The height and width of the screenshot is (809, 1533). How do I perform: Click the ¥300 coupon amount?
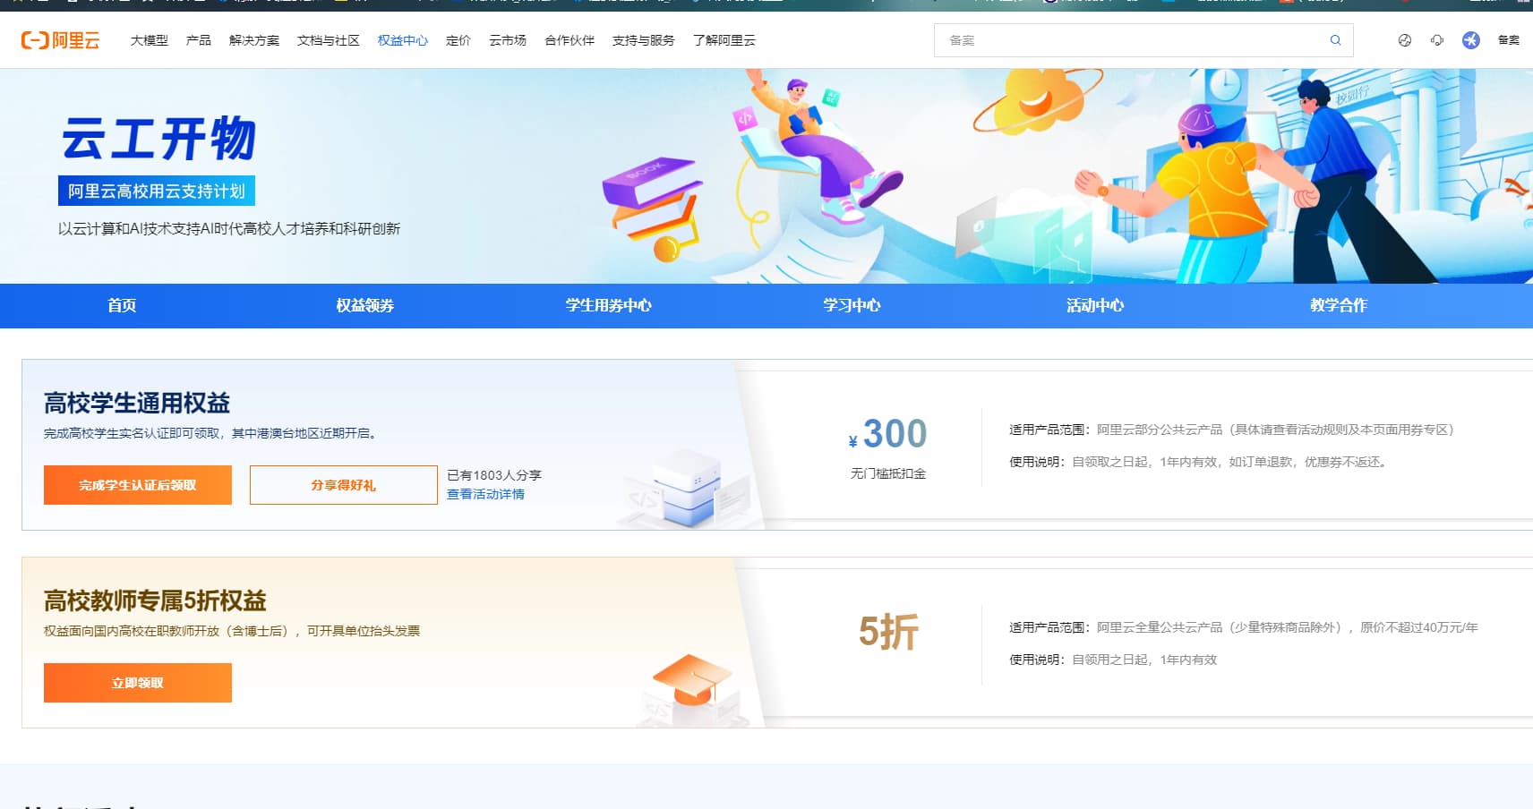[x=887, y=434]
